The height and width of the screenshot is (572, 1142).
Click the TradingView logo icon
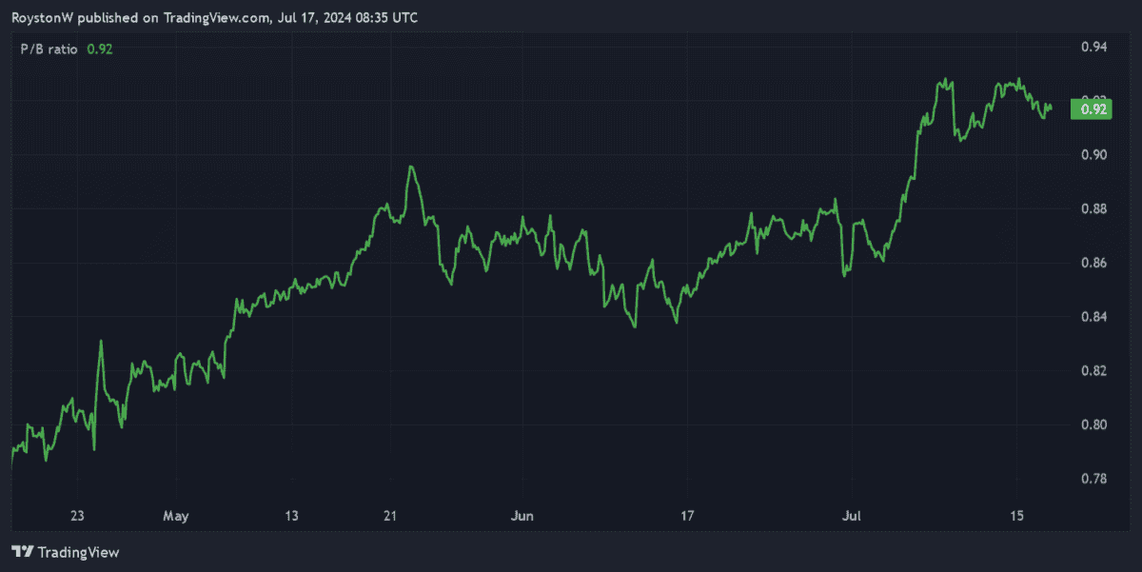coord(21,552)
